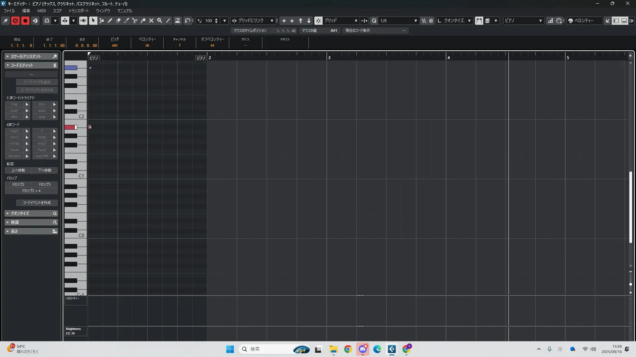Select the Zoom magnifier tool
Viewport: 636px width, 357px height.
click(x=160, y=20)
